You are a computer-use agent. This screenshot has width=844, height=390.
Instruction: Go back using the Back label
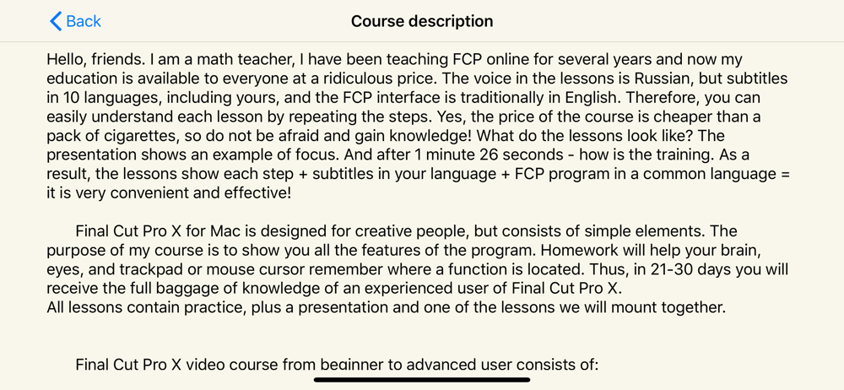(84, 21)
